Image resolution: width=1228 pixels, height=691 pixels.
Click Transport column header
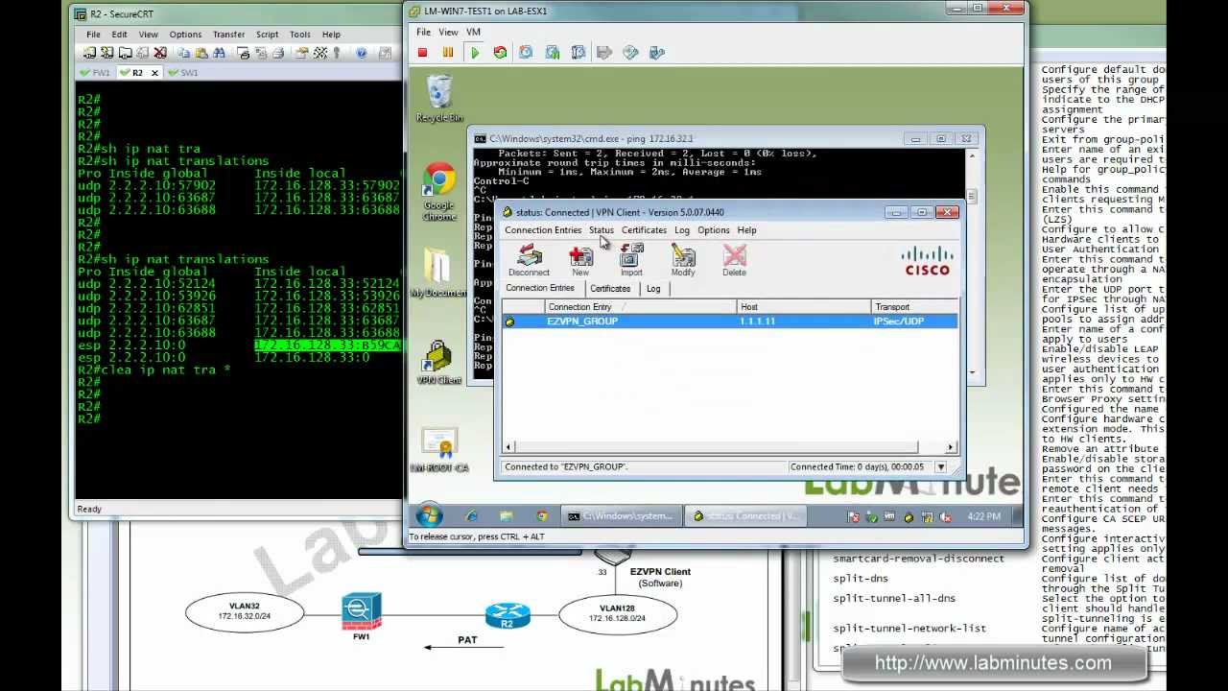click(x=914, y=307)
